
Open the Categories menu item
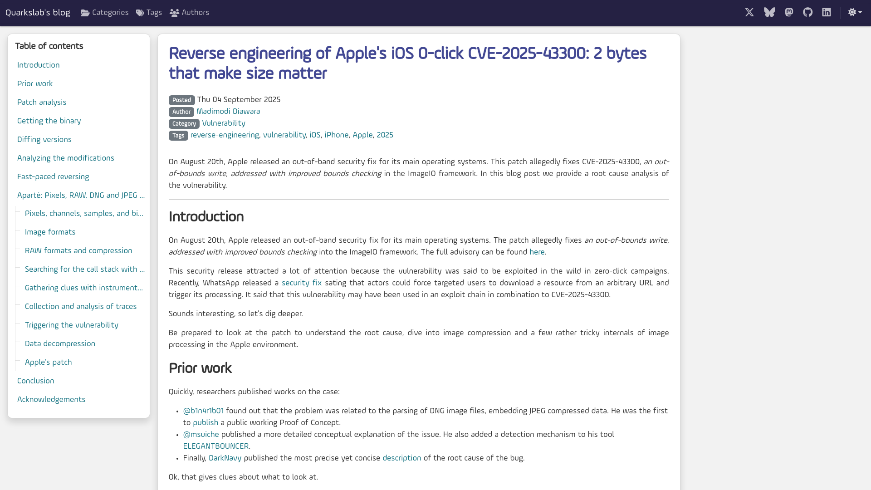point(105,13)
